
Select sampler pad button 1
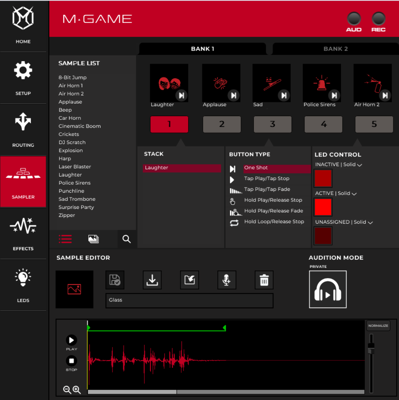(x=169, y=124)
